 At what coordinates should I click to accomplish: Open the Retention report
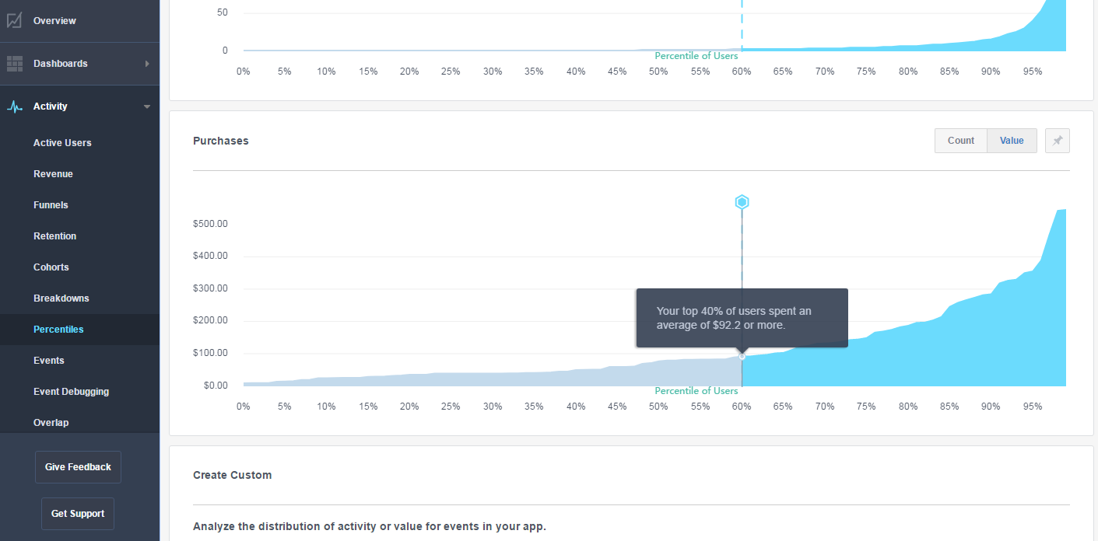pos(55,236)
